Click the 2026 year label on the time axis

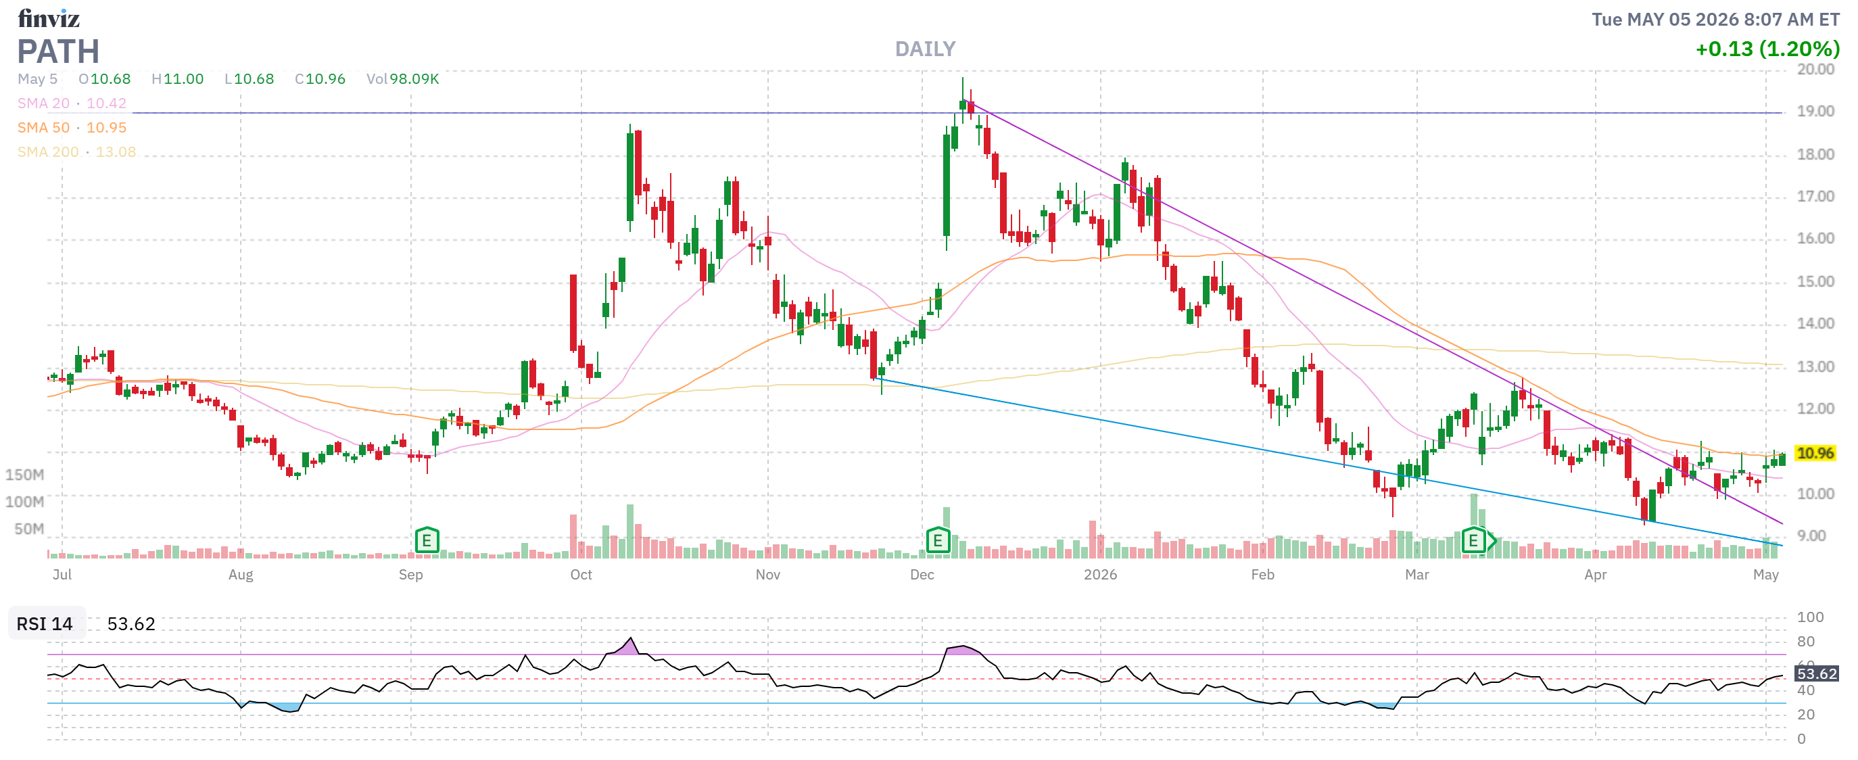(x=1101, y=575)
